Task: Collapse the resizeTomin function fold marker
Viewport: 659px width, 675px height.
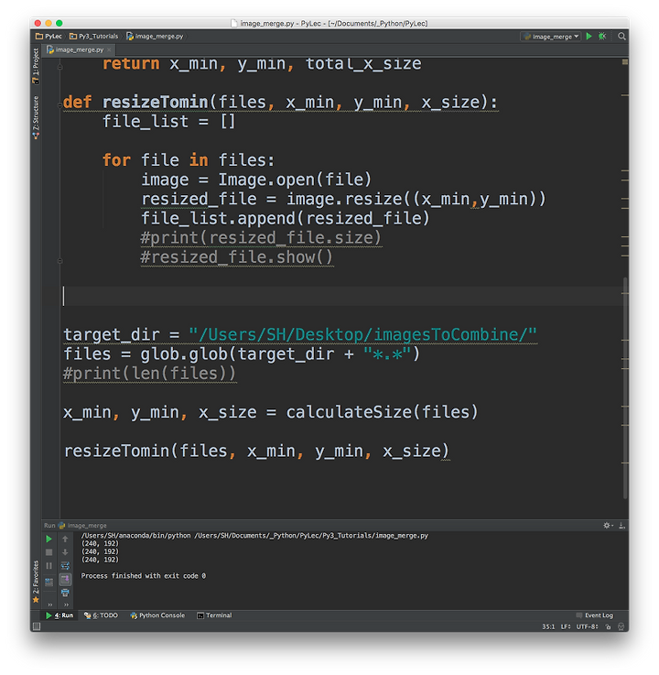Action: pos(59,103)
